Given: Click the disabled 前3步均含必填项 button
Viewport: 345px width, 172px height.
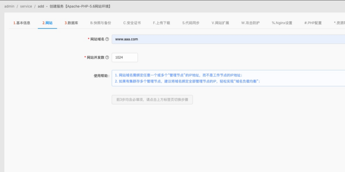Looking at the screenshot, I should coord(152,99).
